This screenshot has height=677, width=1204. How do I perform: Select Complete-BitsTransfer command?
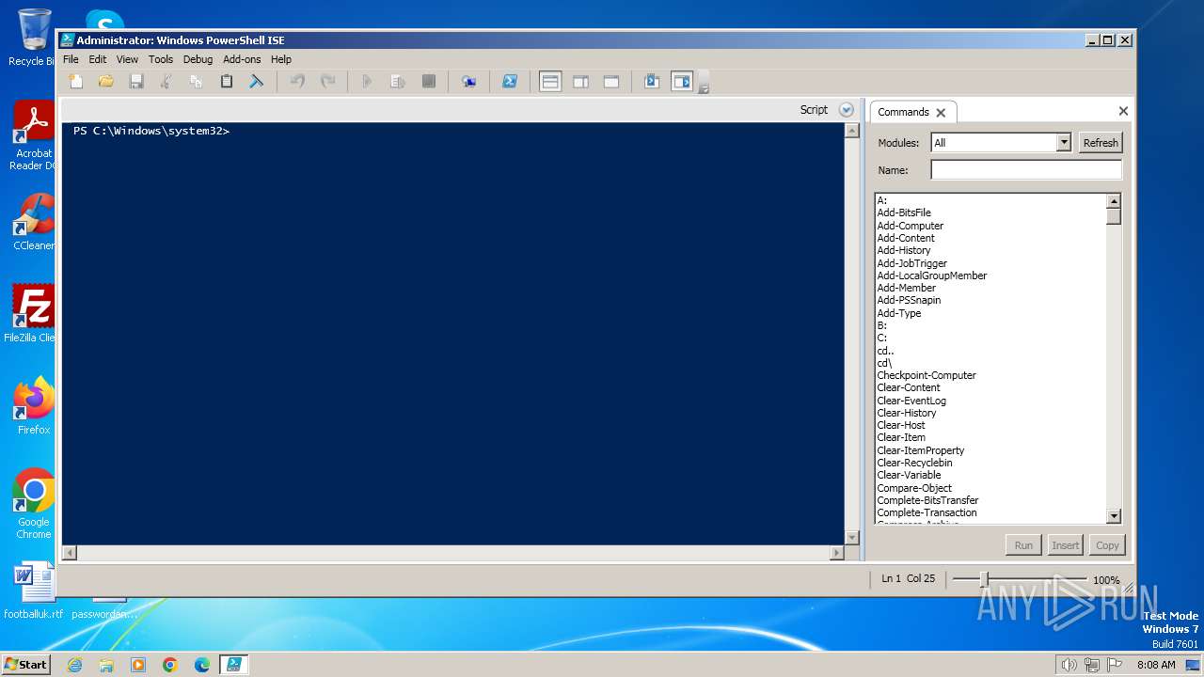(x=927, y=500)
